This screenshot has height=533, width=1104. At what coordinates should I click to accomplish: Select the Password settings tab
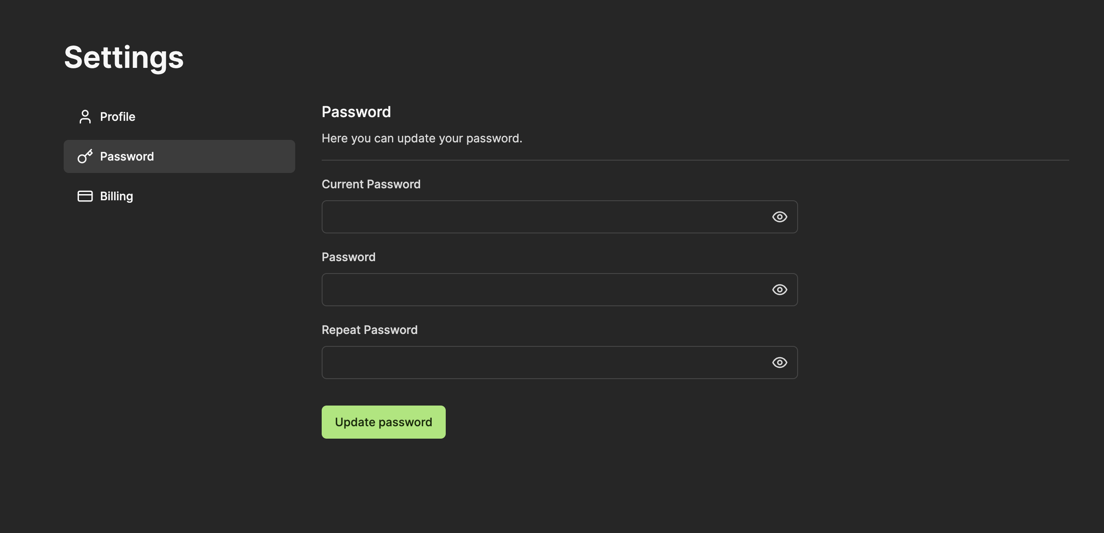click(127, 156)
